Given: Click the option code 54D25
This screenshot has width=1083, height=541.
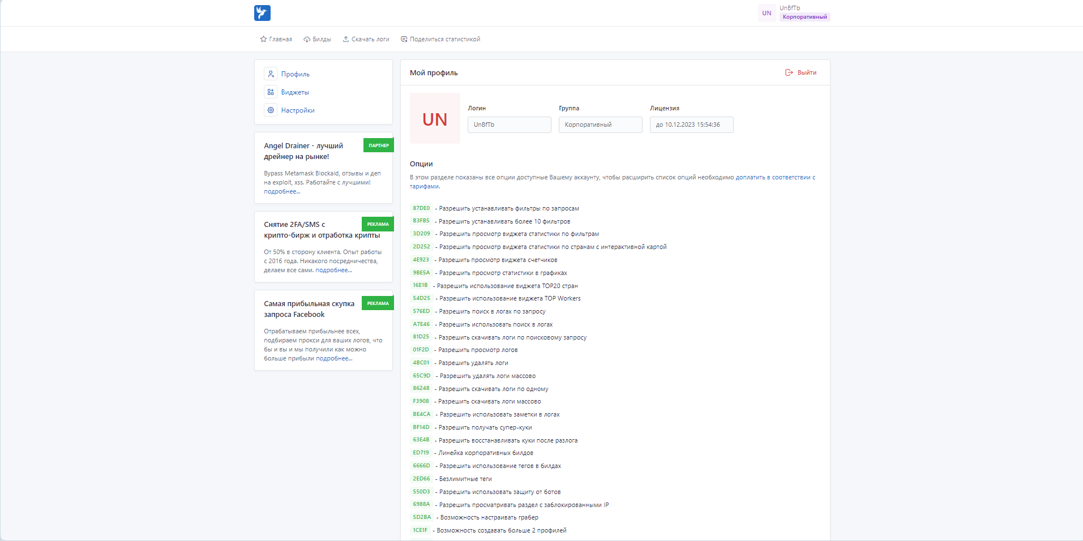Looking at the screenshot, I should point(421,298).
